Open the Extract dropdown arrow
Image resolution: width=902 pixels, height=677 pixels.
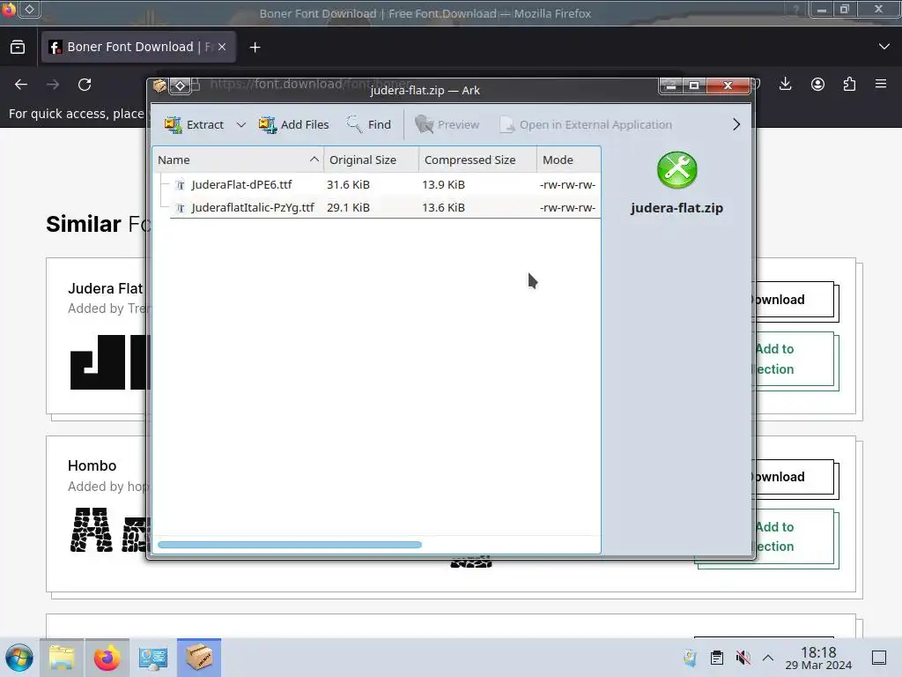[x=241, y=124]
